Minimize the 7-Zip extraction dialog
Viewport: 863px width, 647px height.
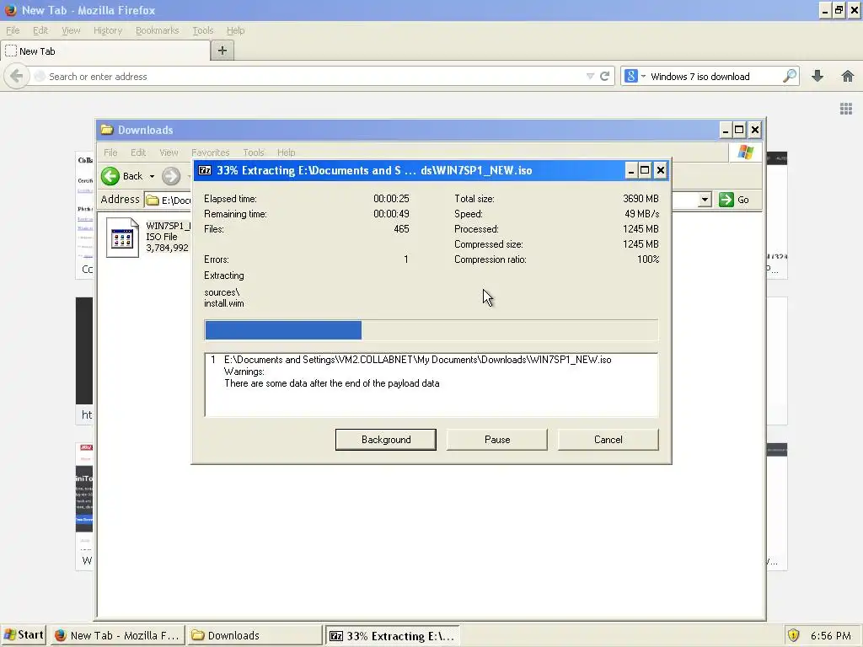click(x=631, y=170)
